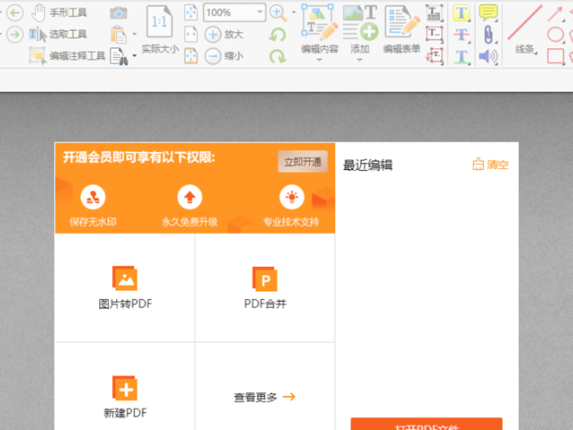This screenshot has width=573, height=430.
Task: Open the Edit Form (编辑表单) tool
Action: [402, 29]
